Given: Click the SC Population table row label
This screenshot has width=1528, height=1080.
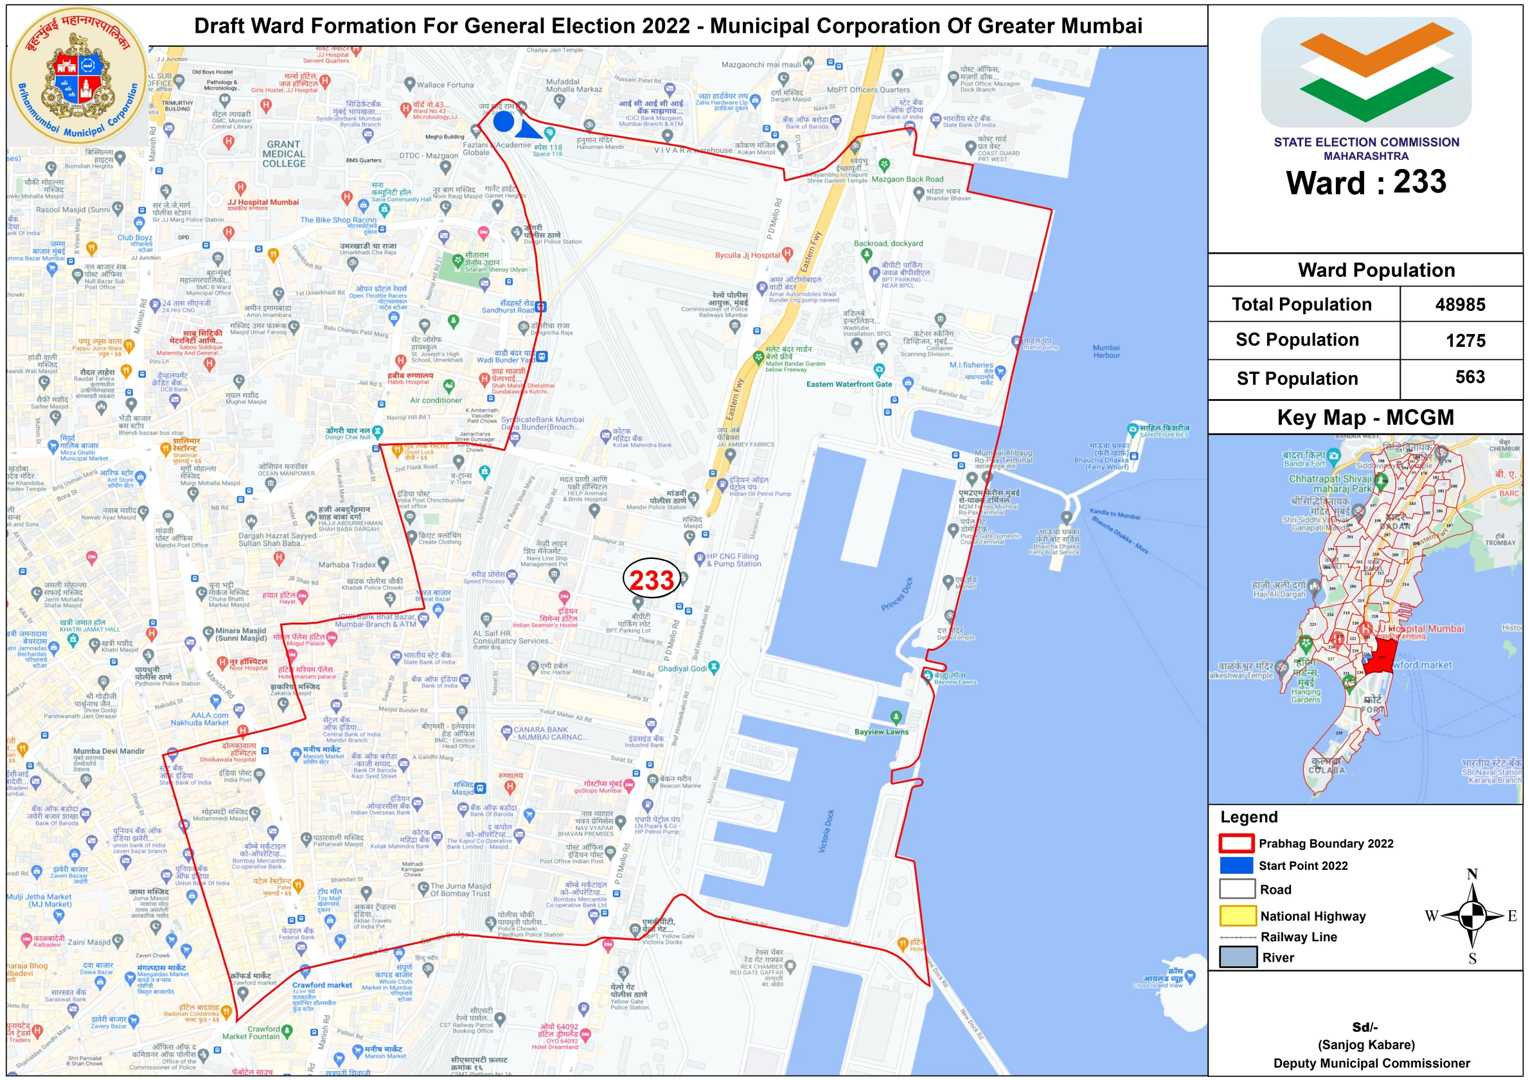Looking at the screenshot, I should pos(1297,340).
